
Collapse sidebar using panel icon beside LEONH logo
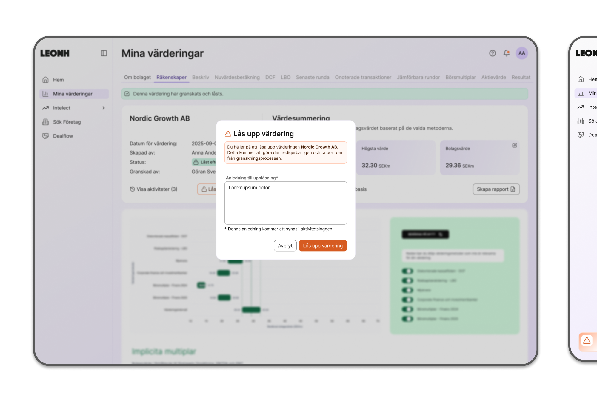pos(104,53)
